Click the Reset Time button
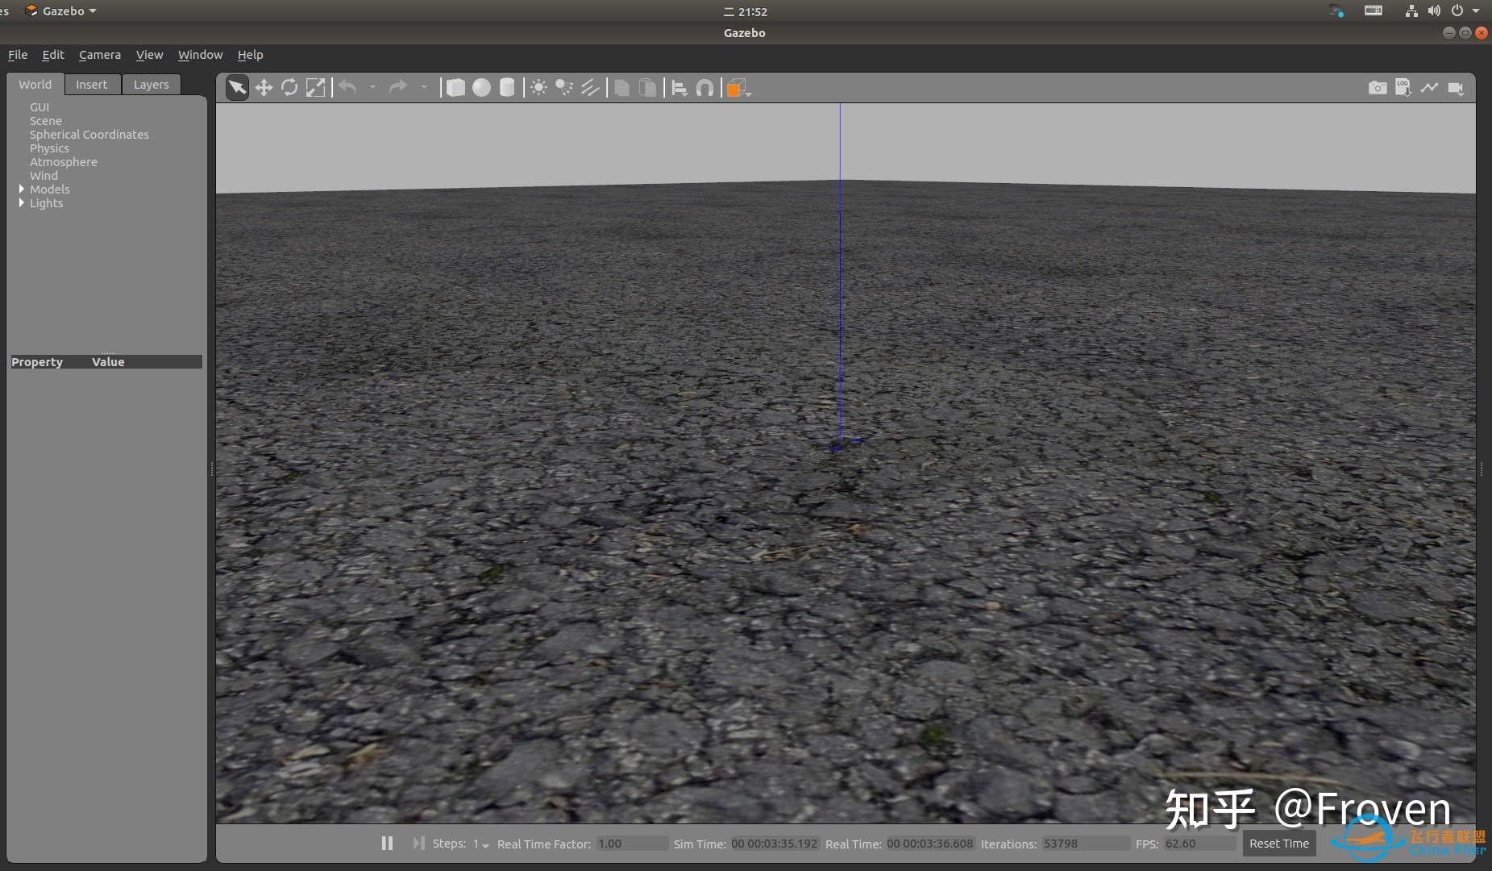This screenshot has height=871, width=1492. click(x=1279, y=844)
